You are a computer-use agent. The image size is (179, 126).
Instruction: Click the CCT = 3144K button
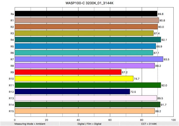point(149,123)
